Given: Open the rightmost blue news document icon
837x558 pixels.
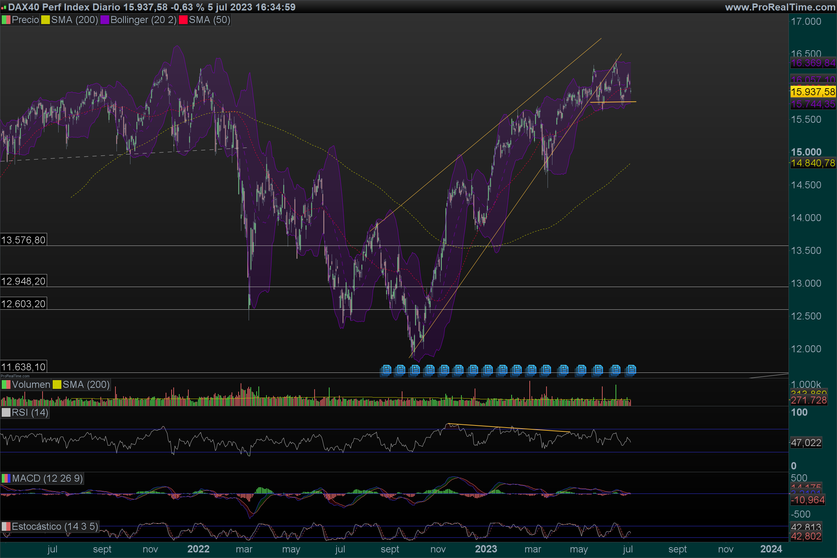Looking at the screenshot, I should tap(631, 370).
